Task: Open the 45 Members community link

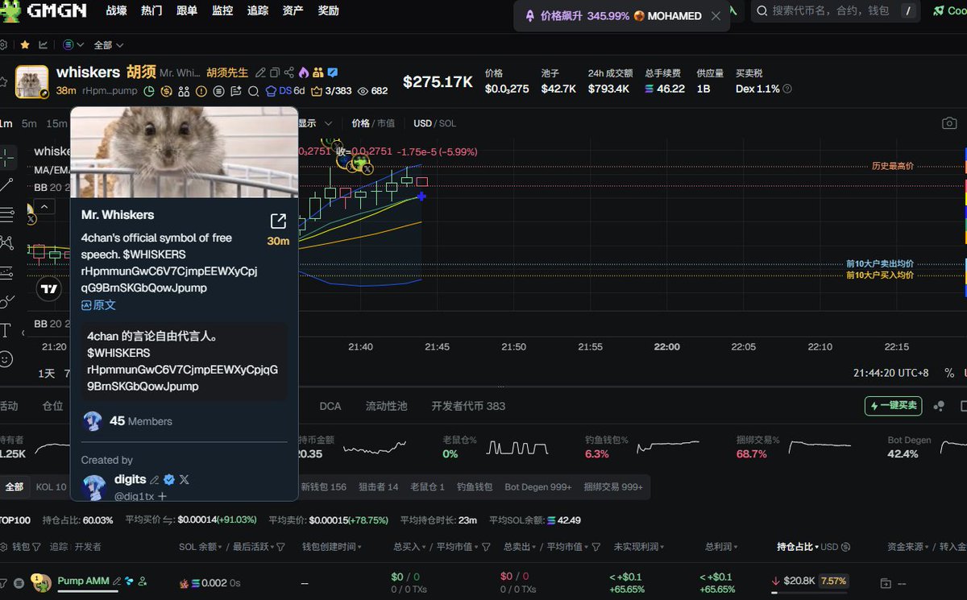Action: coord(141,421)
